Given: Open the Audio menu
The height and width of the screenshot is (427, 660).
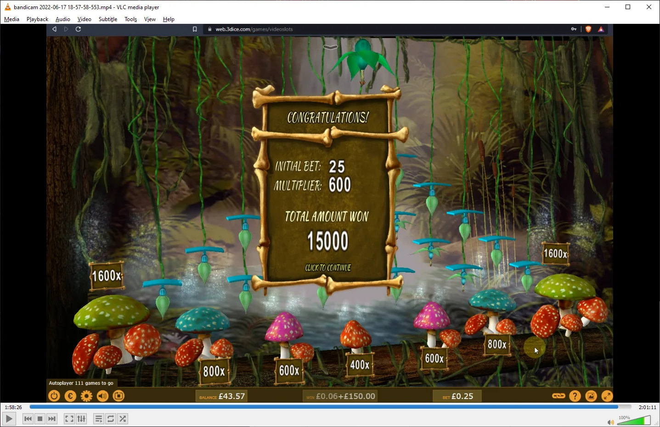Looking at the screenshot, I should (x=63, y=19).
